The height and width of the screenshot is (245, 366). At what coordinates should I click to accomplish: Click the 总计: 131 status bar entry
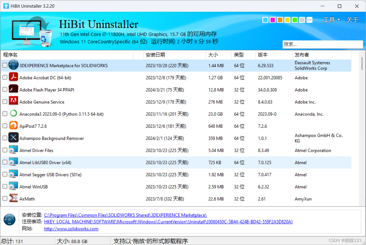[x=12, y=241]
